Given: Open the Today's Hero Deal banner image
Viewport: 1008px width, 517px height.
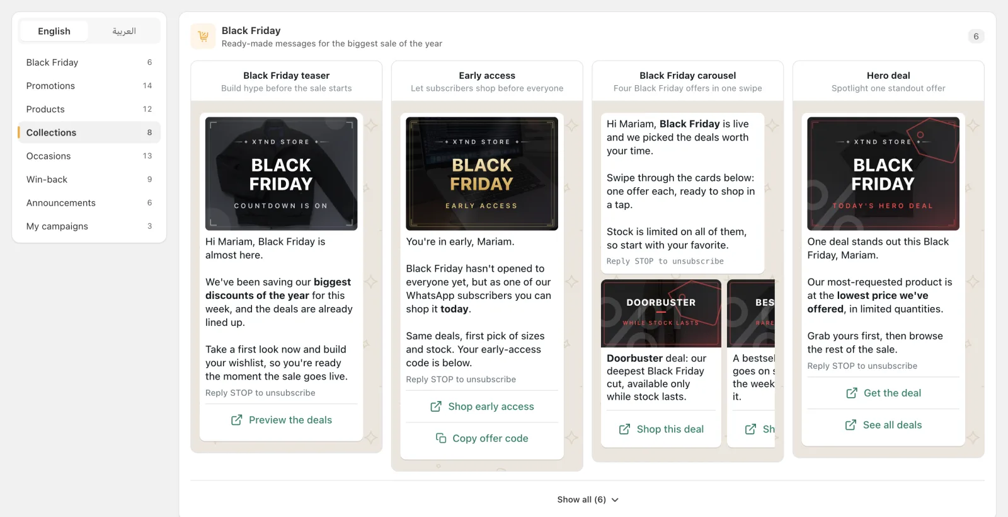Looking at the screenshot, I should [883, 173].
